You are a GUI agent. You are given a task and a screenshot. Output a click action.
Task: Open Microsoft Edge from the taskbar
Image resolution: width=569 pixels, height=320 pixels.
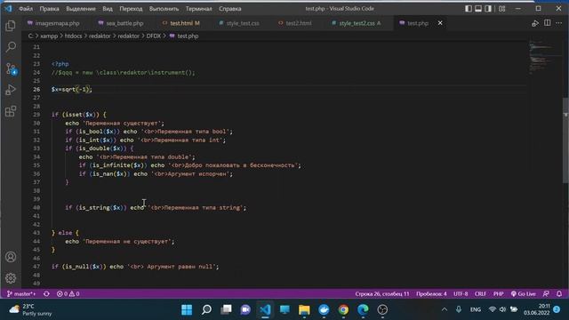[363, 309]
